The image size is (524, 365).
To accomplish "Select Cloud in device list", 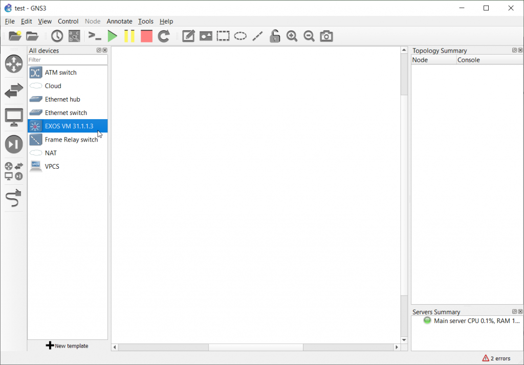I will coord(68,86).
